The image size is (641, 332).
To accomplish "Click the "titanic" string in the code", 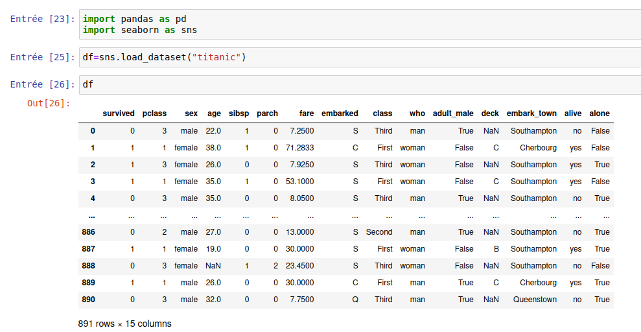I will tap(216, 58).
